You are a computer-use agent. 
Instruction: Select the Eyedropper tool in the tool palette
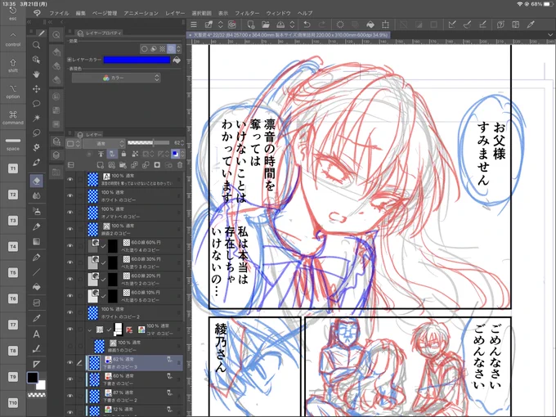pyautogui.click(x=36, y=318)
